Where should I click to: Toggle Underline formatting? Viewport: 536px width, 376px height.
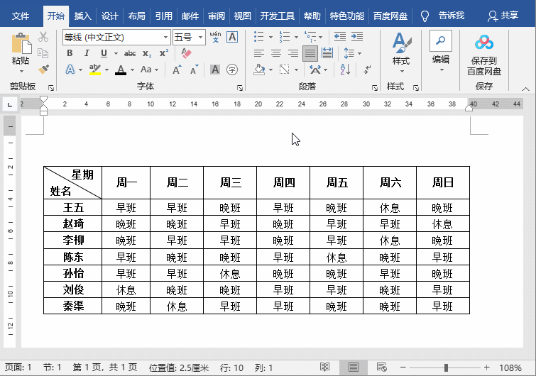[x=104, y=53]
